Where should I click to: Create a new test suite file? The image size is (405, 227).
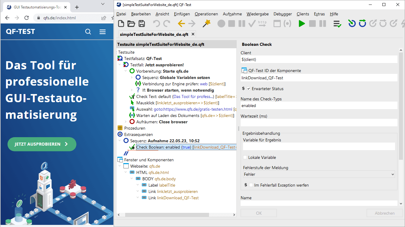click(121, 24)
